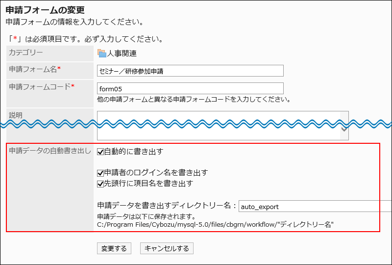Screen dimensions: 392x265
Task: Click the キャンセルする button
Action: coord(167,248)
